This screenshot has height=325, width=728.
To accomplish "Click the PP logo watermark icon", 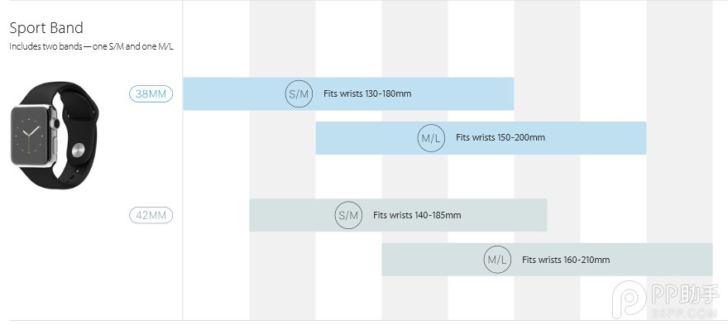I will click(629, 299).
